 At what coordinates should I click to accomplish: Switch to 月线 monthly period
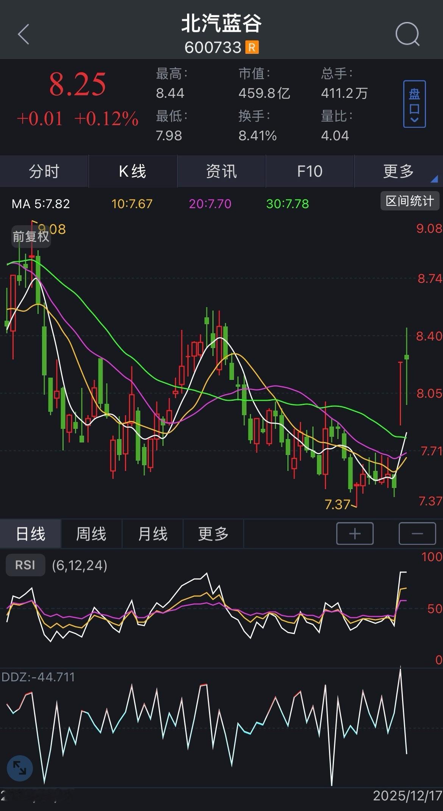[x=153, y=534]
